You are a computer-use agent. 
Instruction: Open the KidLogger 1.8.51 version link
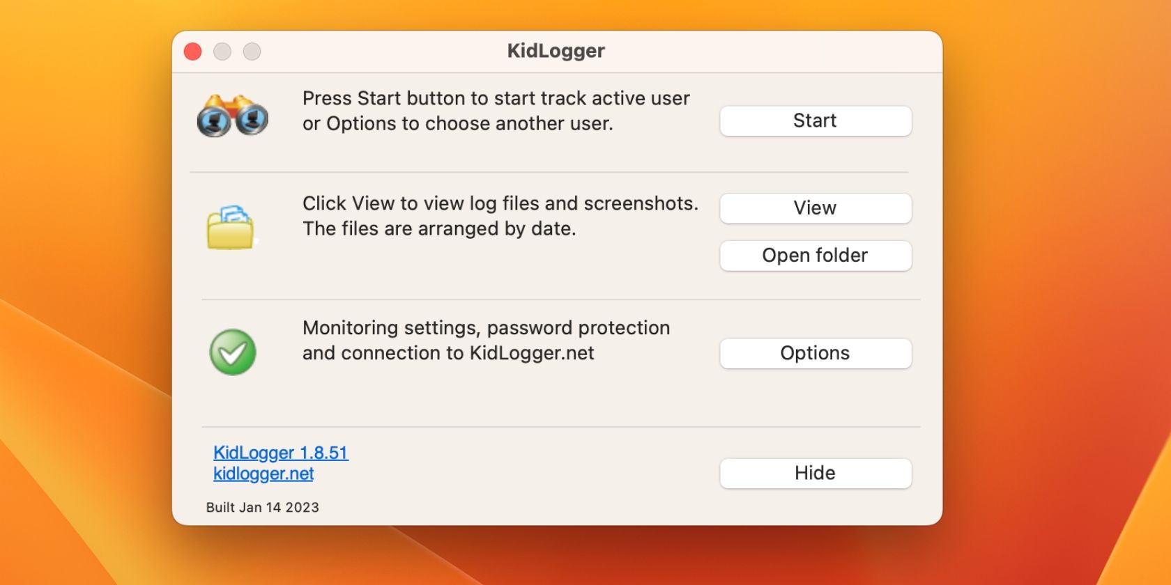281,453
